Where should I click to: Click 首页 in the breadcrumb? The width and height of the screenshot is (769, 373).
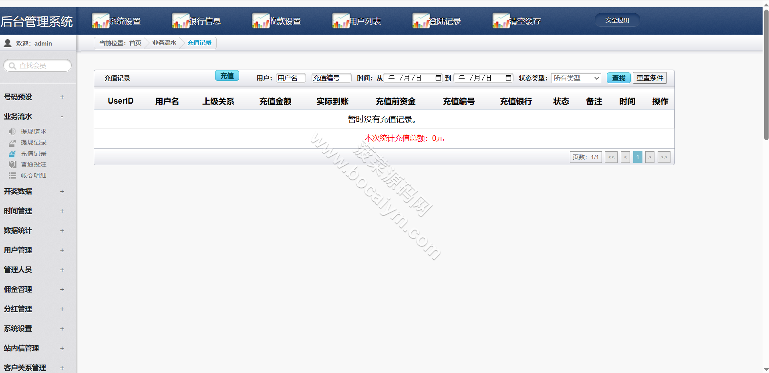pos(135,43)
